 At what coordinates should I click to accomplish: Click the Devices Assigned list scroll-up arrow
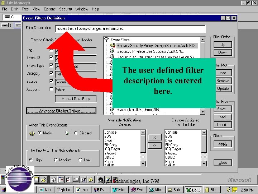(204, 133)
